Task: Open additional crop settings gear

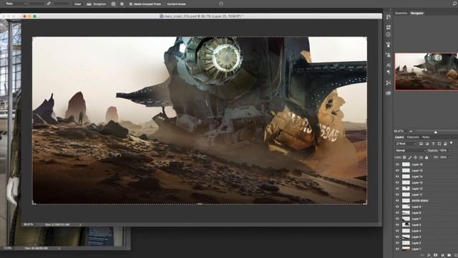Action: pyautogui.click(x=122, y=4)
